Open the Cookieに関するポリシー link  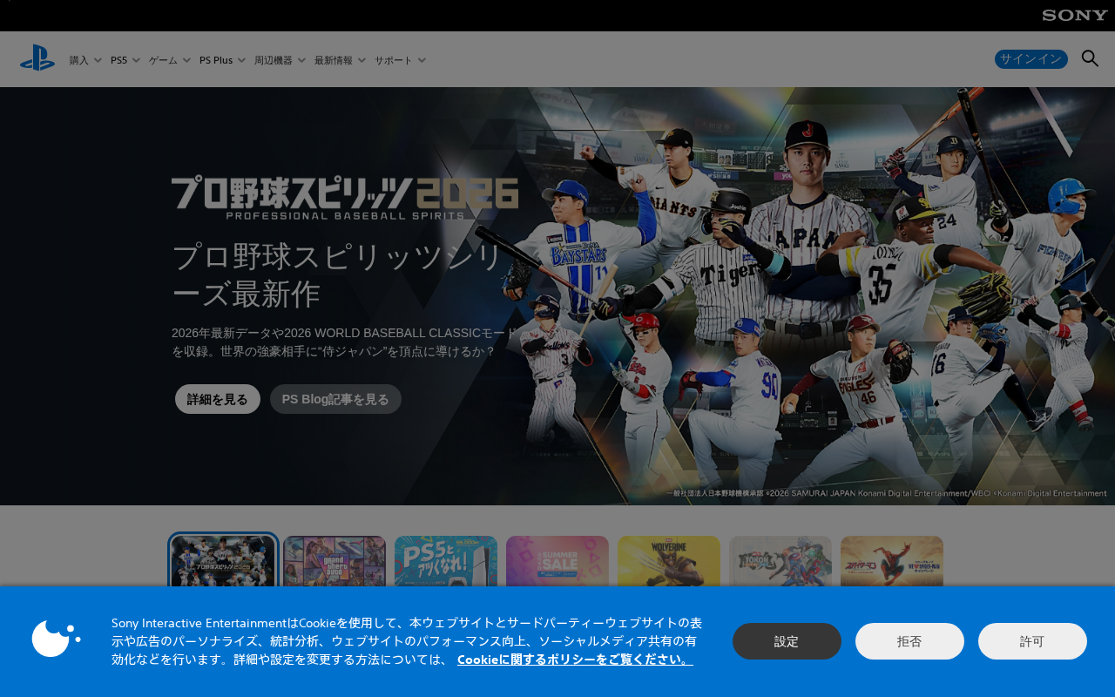point(575,660)
